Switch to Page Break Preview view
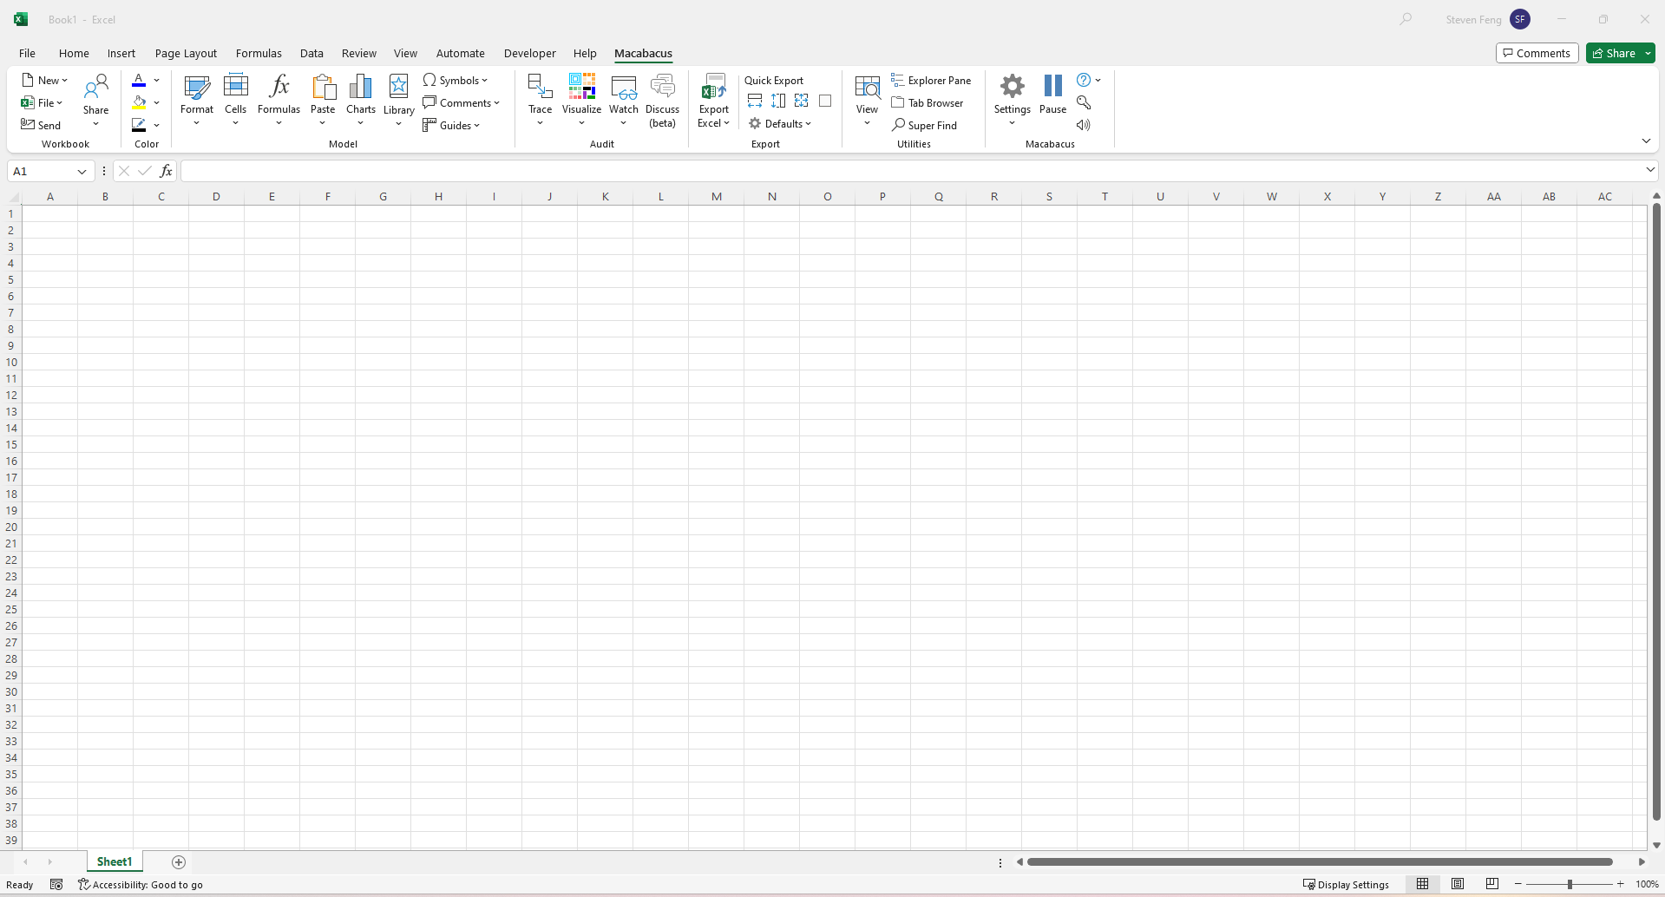The width and height of the screenshot is (1665, 897). click(x=1491, y=884)
